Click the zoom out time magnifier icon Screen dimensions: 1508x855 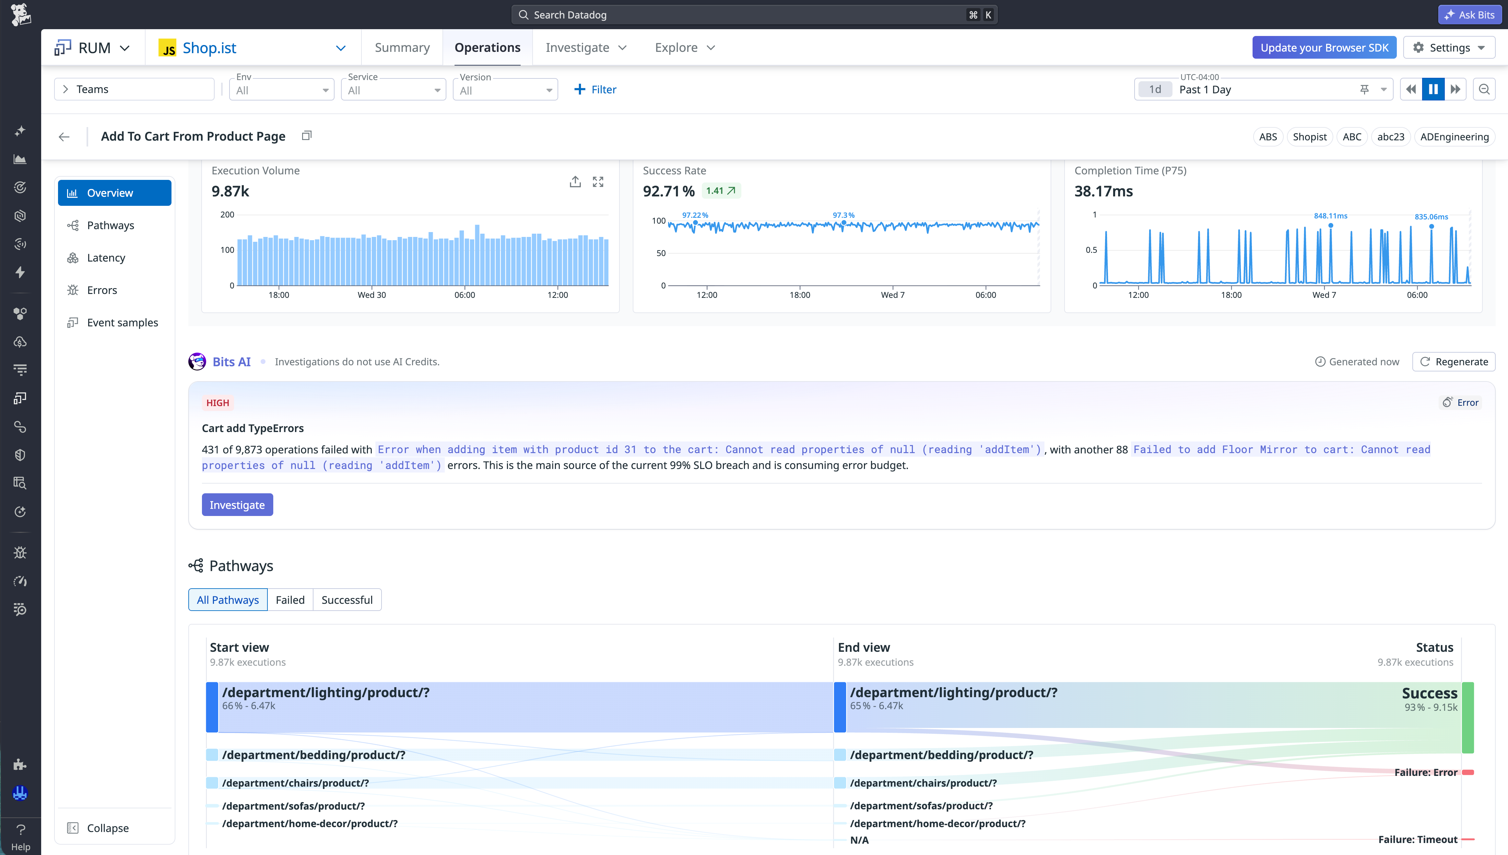1484,89
